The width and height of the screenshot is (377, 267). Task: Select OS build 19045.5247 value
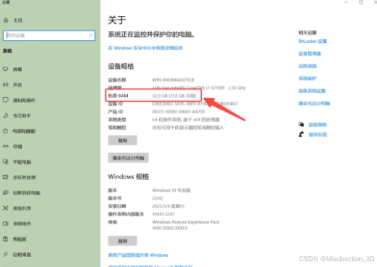163,214
